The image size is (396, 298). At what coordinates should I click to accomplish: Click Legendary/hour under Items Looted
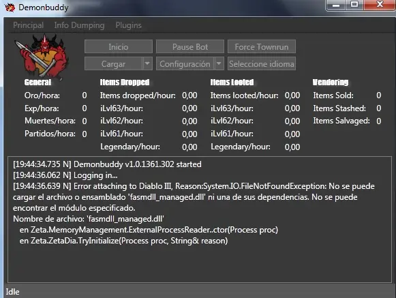click(x=241, y=147)
